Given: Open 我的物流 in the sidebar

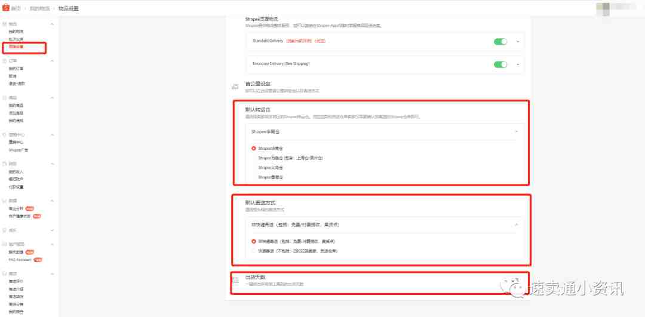Looking at the screenshot, I should [x=16, y=32].
